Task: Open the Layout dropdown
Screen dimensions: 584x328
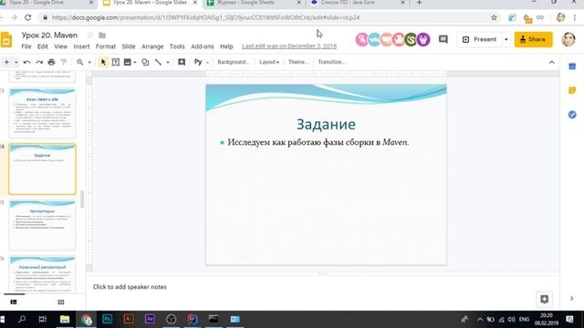Action: 269,62
